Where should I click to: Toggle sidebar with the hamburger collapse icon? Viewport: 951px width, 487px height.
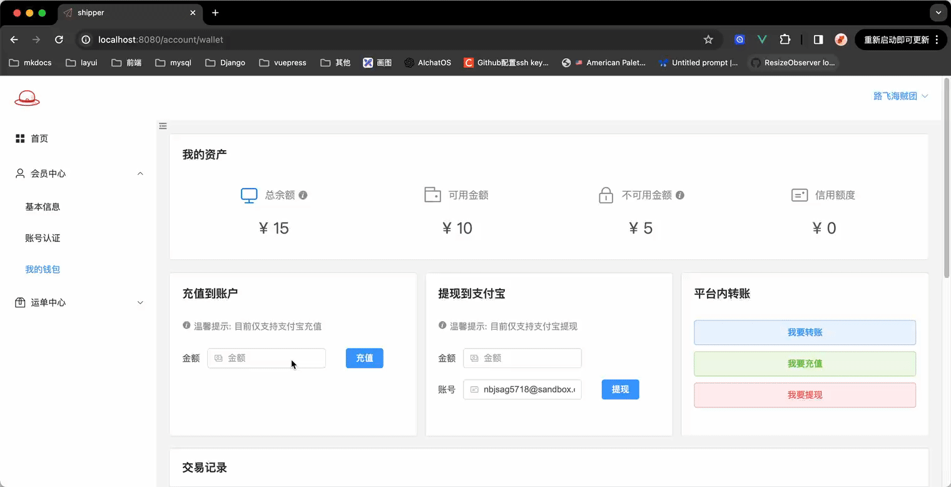click(x=163, y=126)
